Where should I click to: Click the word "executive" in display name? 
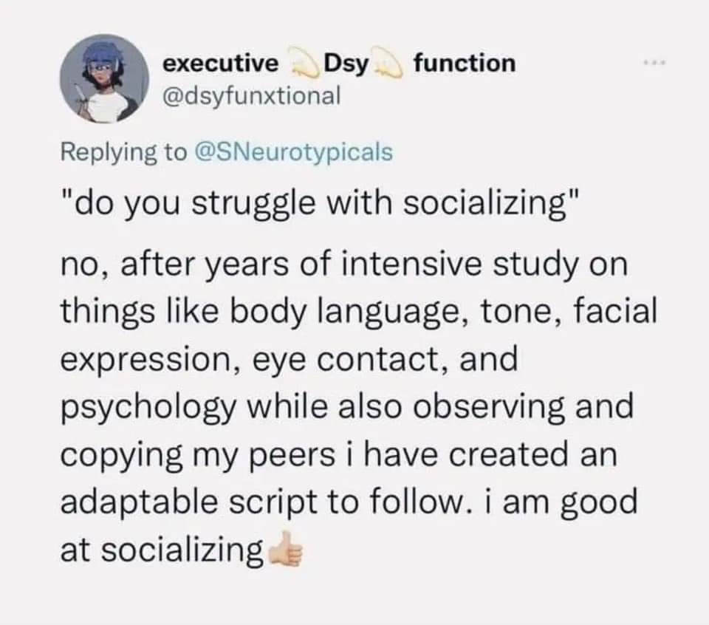click(x=220, y=64)
